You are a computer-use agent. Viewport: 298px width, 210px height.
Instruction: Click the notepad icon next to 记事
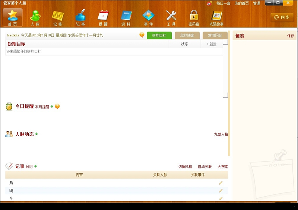(9, 166)
